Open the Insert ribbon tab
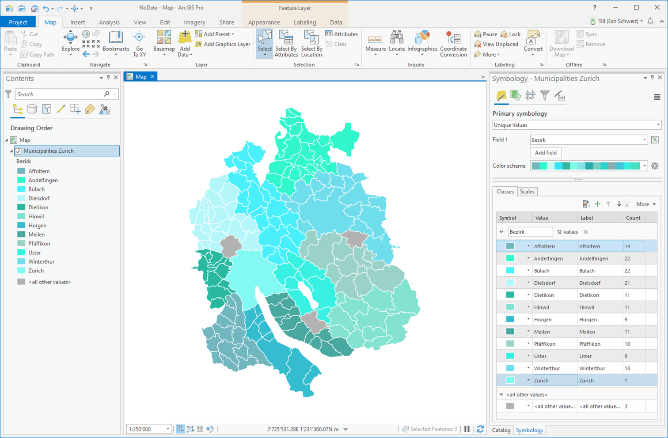668x438 pixels. coord(78,22)
